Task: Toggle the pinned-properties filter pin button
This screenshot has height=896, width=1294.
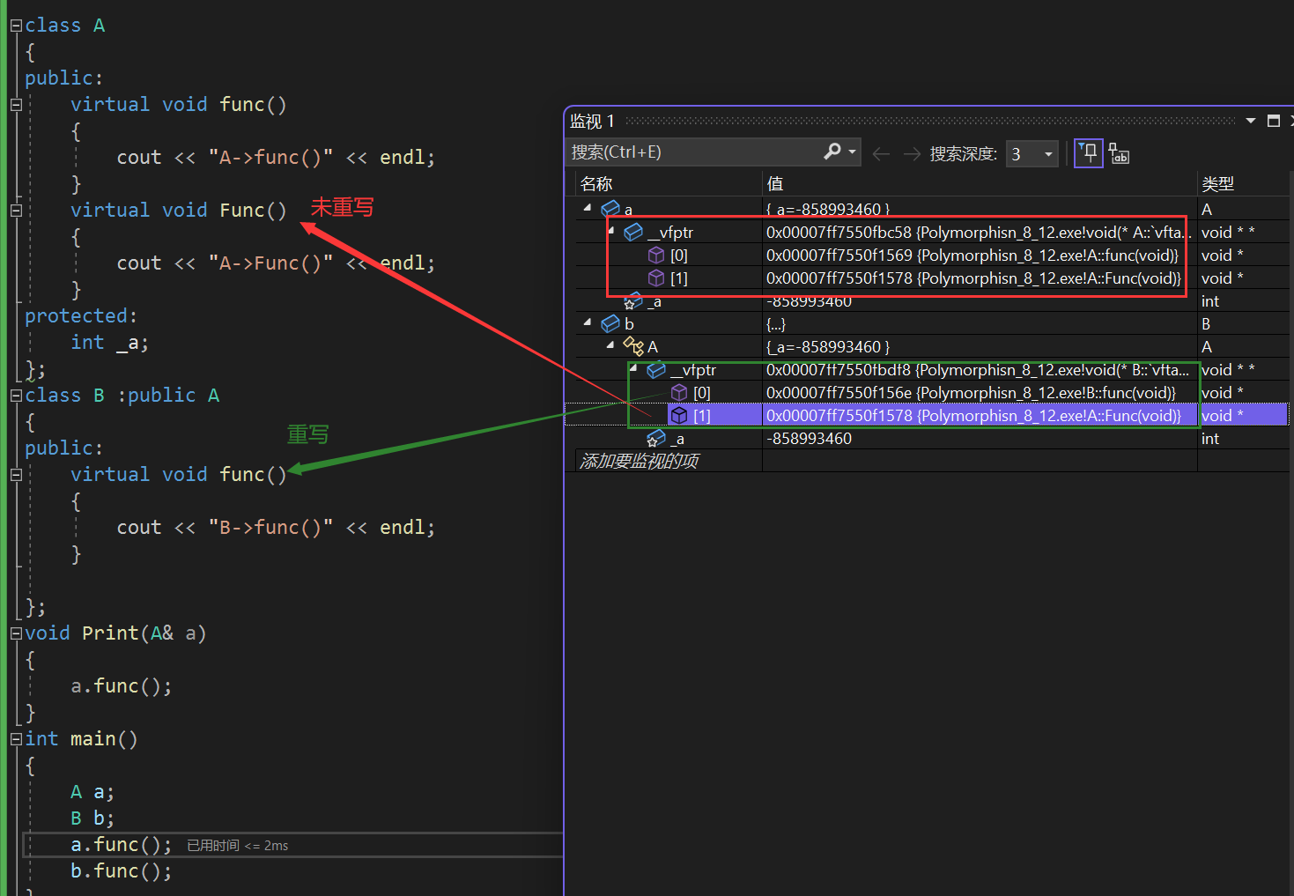Action: pos(1089,152)
